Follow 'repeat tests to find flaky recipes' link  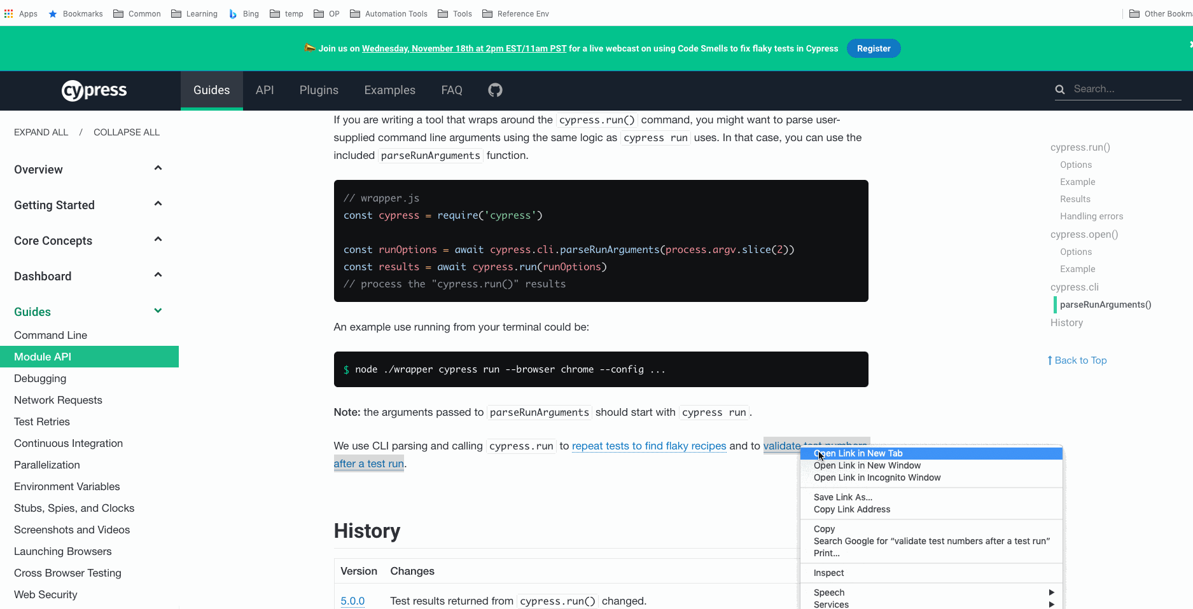click(x=649, y=446)
